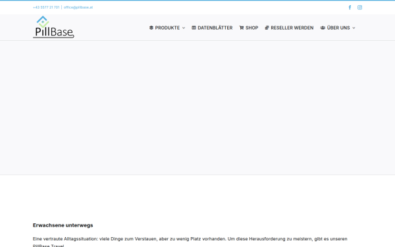
Task: Expand the Über uns dropdown chevron
Action: [354, 28]
